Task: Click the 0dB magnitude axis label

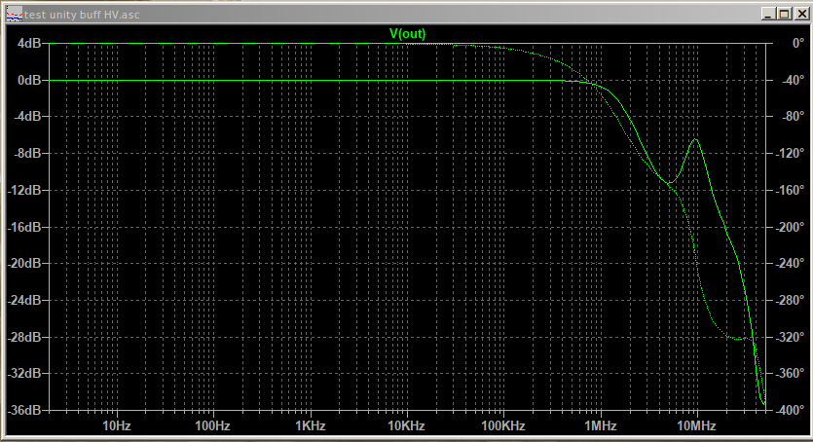Action: [x=29, y=80]
